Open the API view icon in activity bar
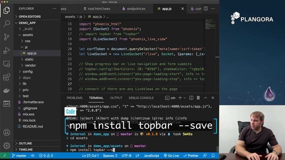 [x=7, y=104]
